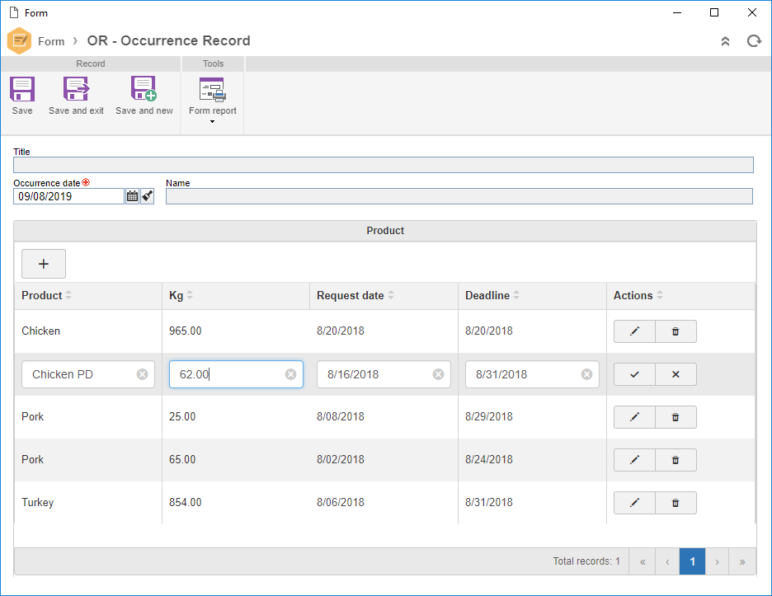This screenshot has width=772, height=596.
Task: Clear the Chicken PD product field
Action: pyautogui.click(x=143, y=374)
